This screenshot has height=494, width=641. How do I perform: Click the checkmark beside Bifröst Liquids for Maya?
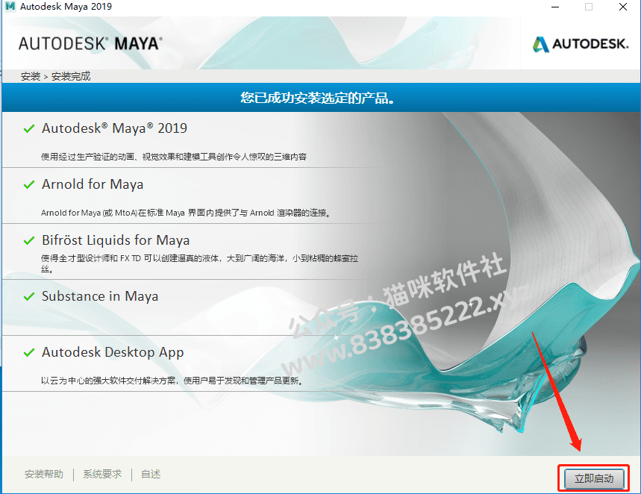point(29,240)
